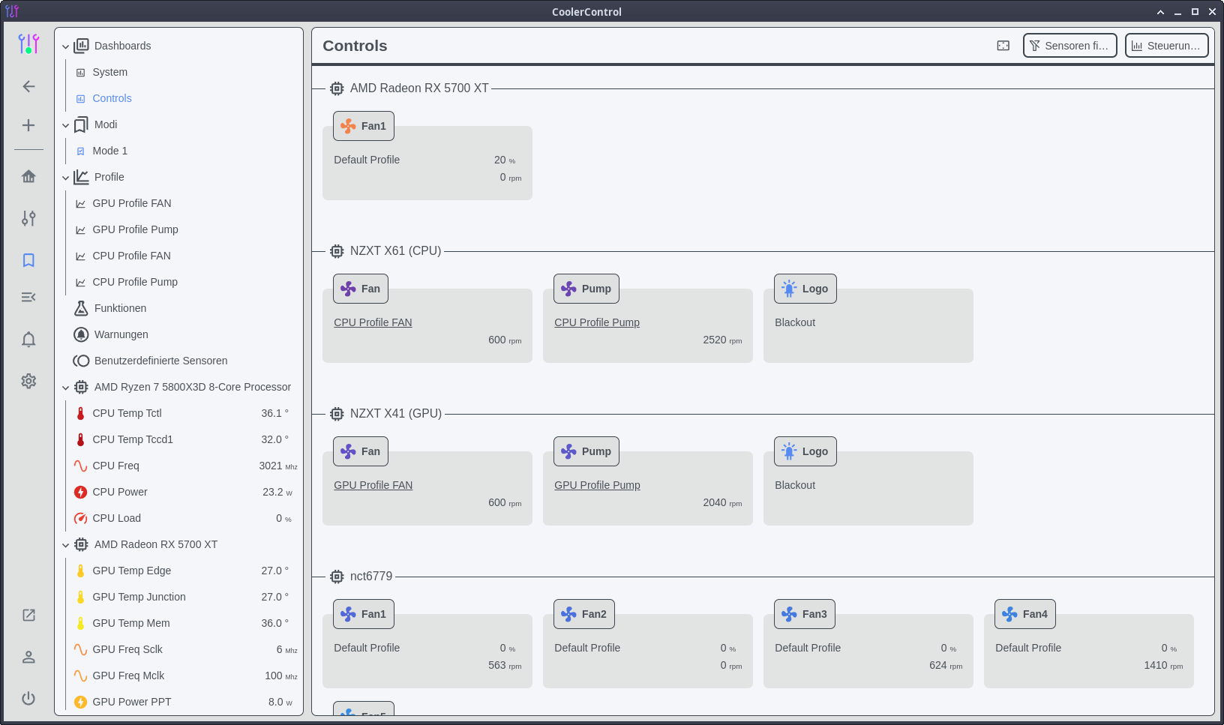Image resolution: width=1224 pixels, height=725 pixels.
Task: Click the fullscreen icon beside Sensoren filter
Action: [1003, 46]
